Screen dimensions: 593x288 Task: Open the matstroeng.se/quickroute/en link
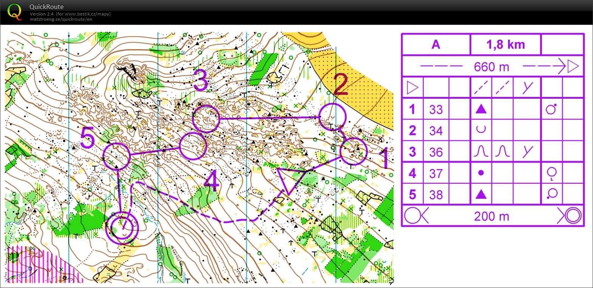(61, 19)
